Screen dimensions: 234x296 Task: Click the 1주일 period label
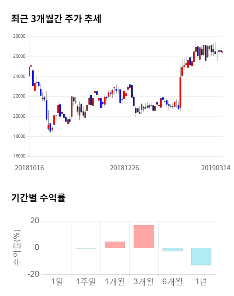pos(86,282)
